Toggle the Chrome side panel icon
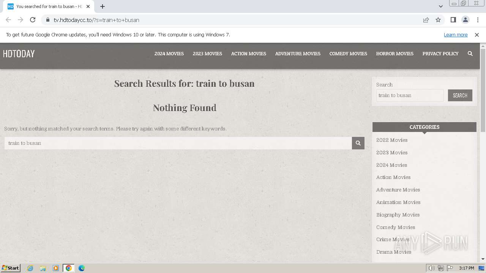This screenshot has width=486, height=273. coord(453,20)
